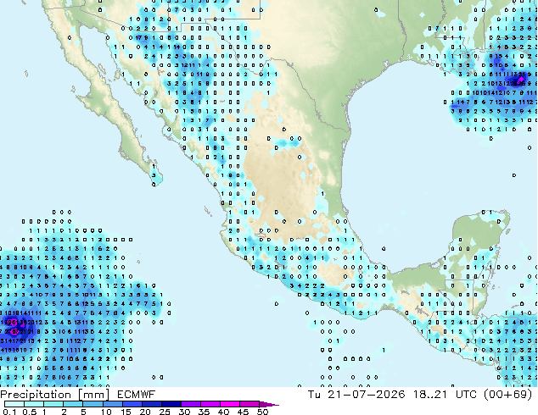Click the 0.5–1 mm legend swatch
This screenshot has width=538, height=415.
(34, 404)
